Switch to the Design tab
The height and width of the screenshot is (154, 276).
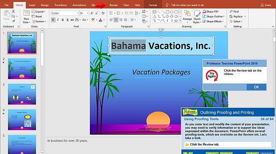(x=45, y=5)
